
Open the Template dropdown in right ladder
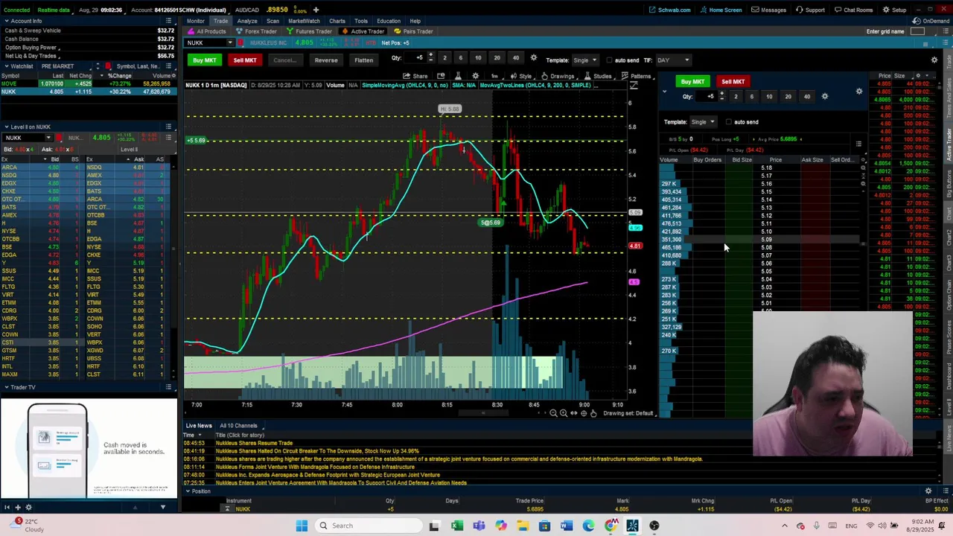pyautogui.click(x=702, y=122)
